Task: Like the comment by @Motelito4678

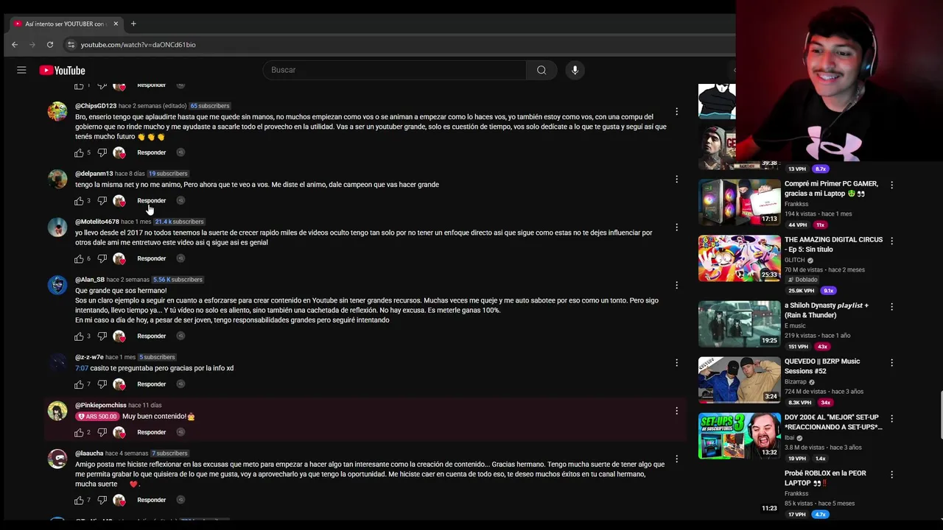Action: (79, 258)
